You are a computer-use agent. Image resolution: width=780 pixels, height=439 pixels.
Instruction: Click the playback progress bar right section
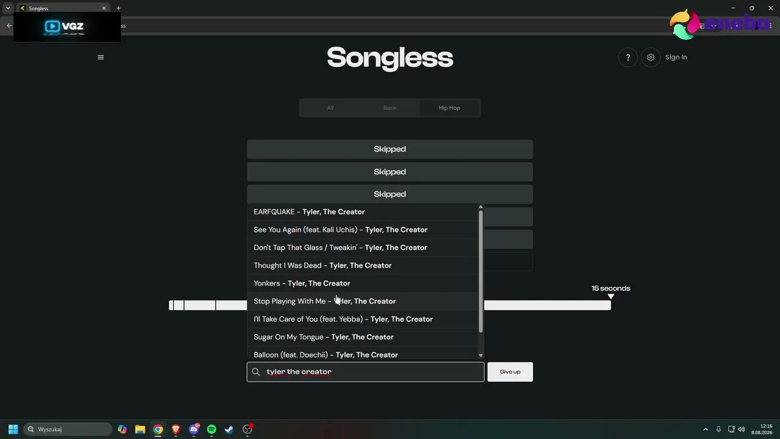547,305
